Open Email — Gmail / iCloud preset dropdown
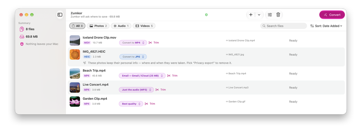The height and width of the screenshot is (133, 362). click(142, 76)
